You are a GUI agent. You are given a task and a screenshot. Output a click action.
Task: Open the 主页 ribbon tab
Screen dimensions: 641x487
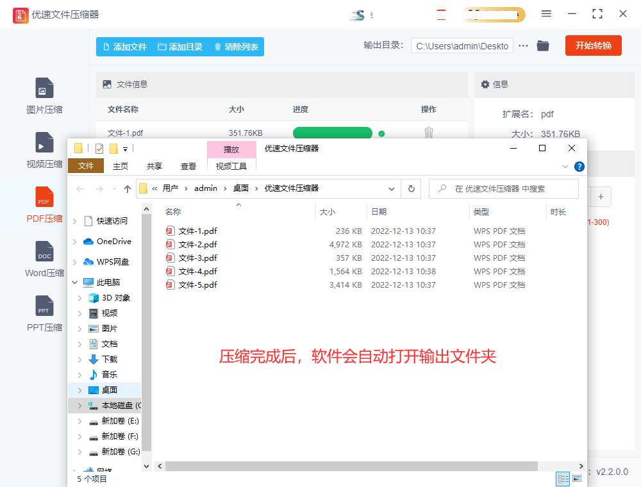coord(121,166)
